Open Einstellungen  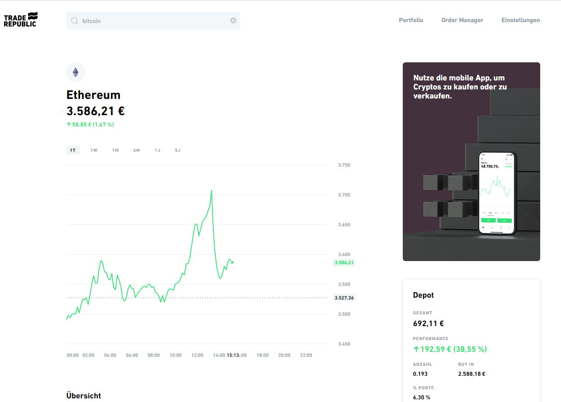click(x=520, y=20)
